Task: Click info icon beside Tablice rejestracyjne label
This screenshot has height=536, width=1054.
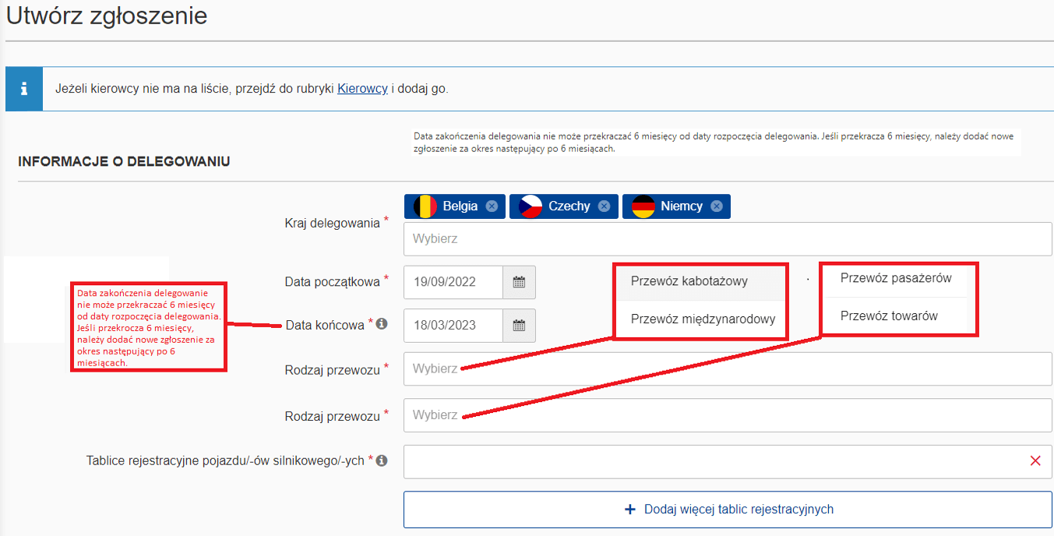Action: coord(382,460)
